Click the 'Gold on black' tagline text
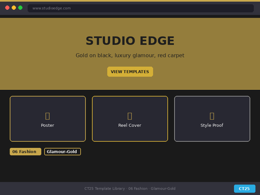This screenshot has width=260, height=195. click(x=130, y=56)
